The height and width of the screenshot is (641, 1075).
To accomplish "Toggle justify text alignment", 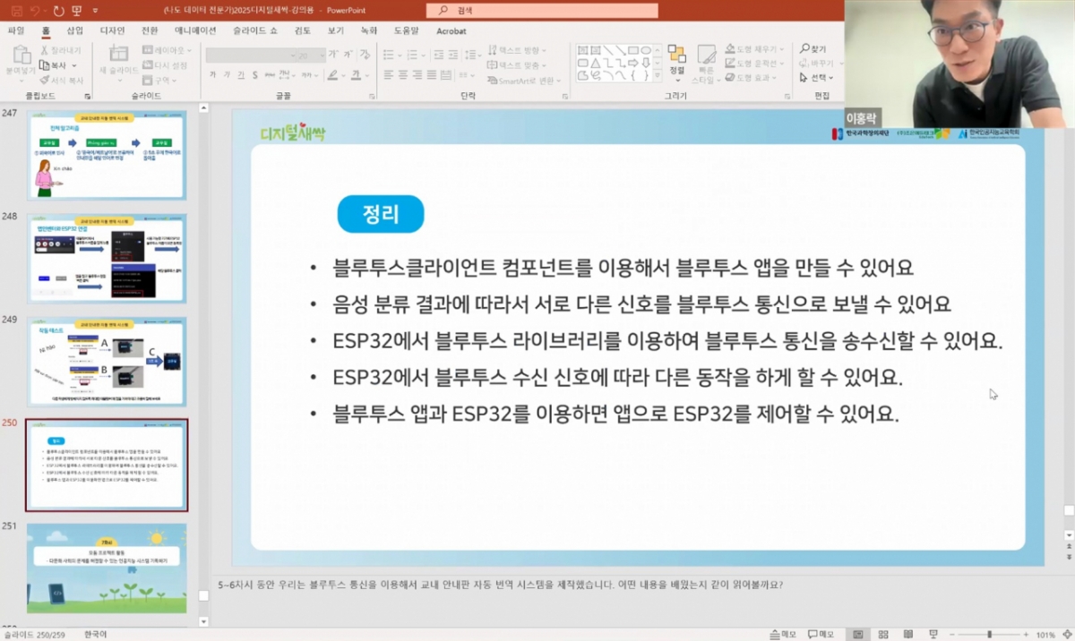I will pyautogui.click(x=433, y=76).
